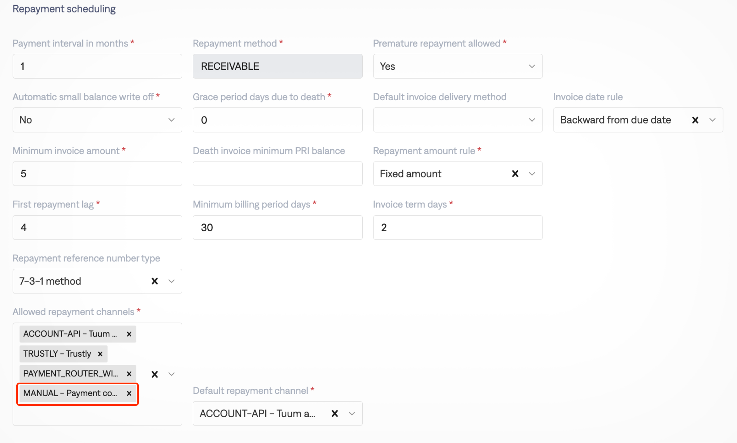Clear Invoice date rule selection
This screenshot has height=443, width=737.
[x=695, y=120]
